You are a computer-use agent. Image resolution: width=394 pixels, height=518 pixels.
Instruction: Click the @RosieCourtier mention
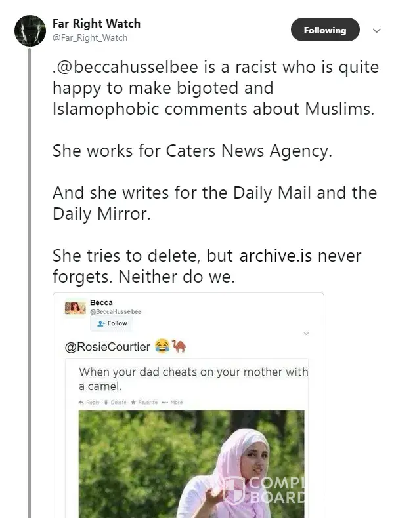pyautogui.click(x=108, y=346)
